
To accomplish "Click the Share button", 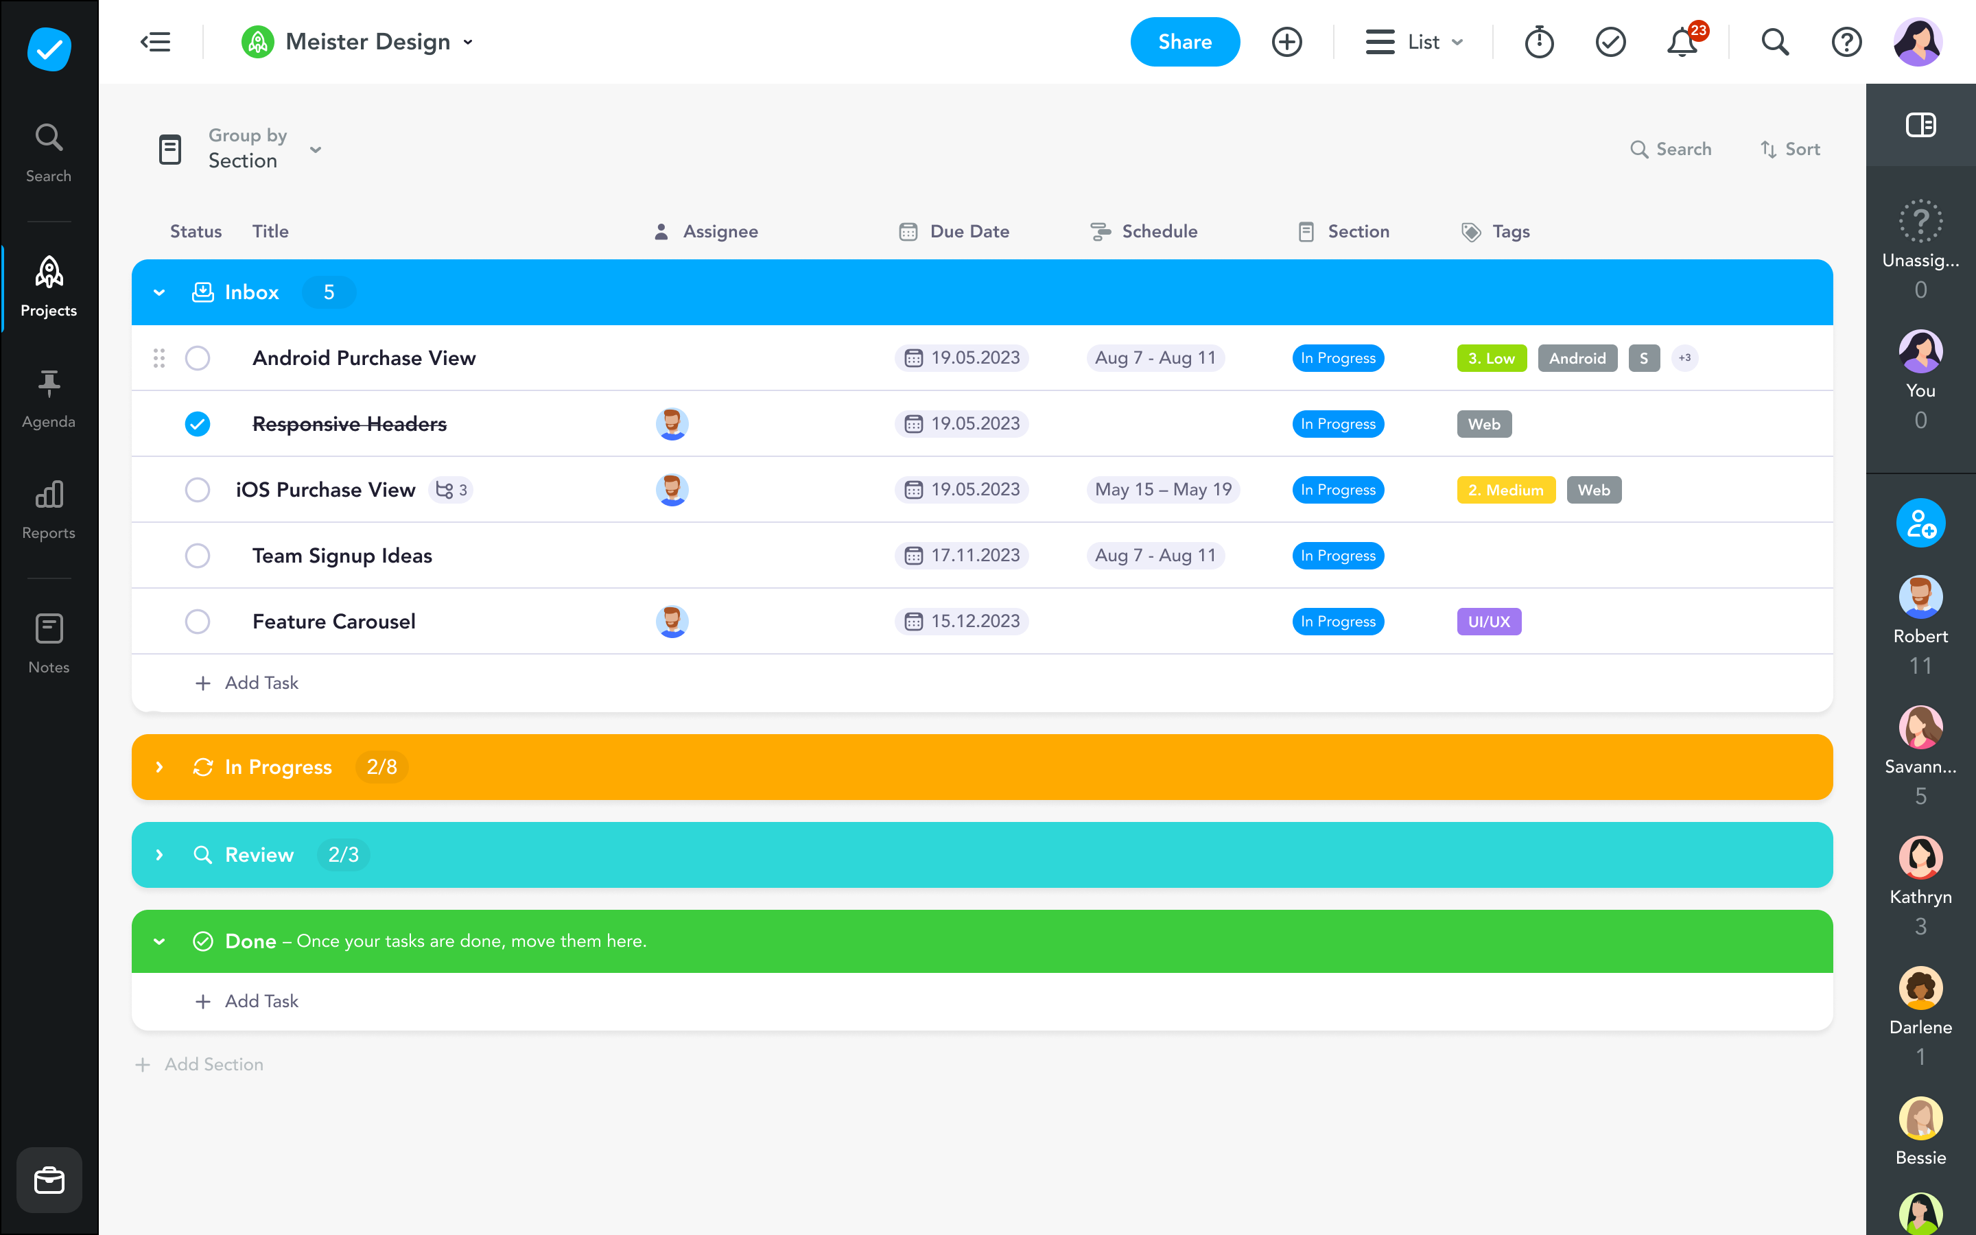I will coord(1185,42).
